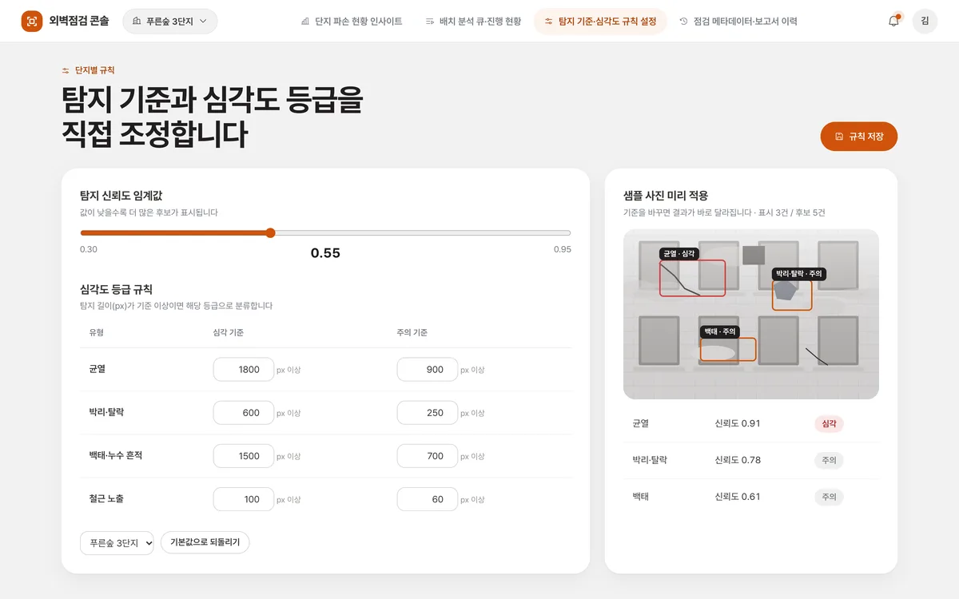Click the 균열 주의 기준 field 900
The height and width of the screenshot is (599, 959).
[428, 370]
